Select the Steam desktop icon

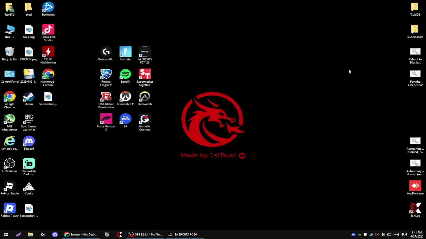(29, 99)
